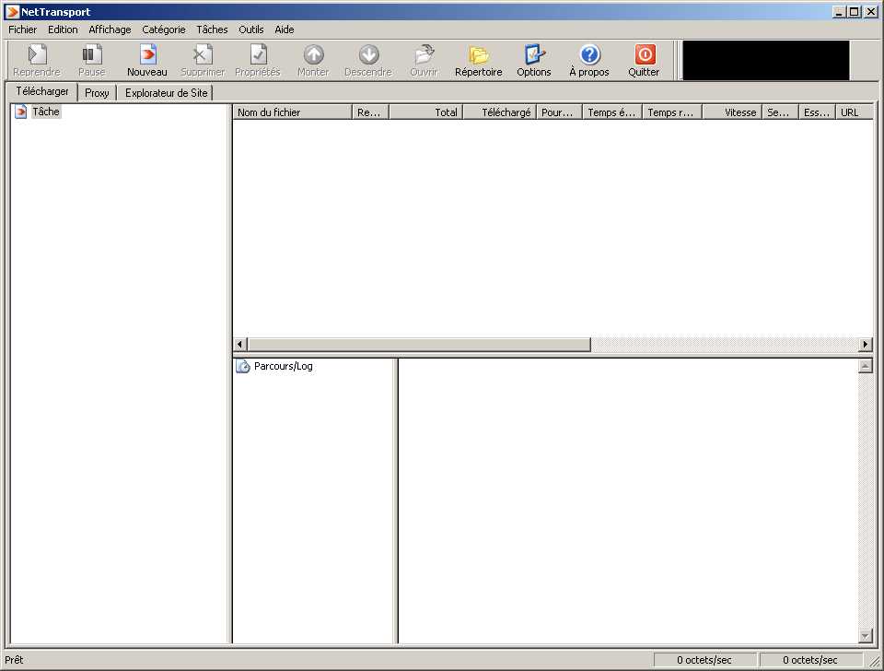Click the Pour… column header

click(559, 112)
